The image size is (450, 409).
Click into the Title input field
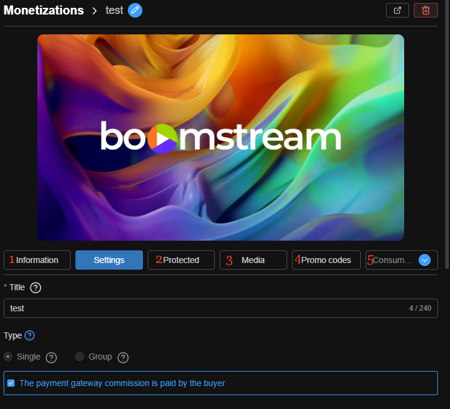pyautogui.click(x=221, y=308)
